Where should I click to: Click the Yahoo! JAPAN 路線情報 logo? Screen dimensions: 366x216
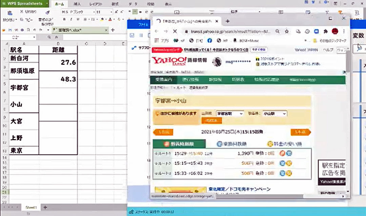click(x=179, y=61)
